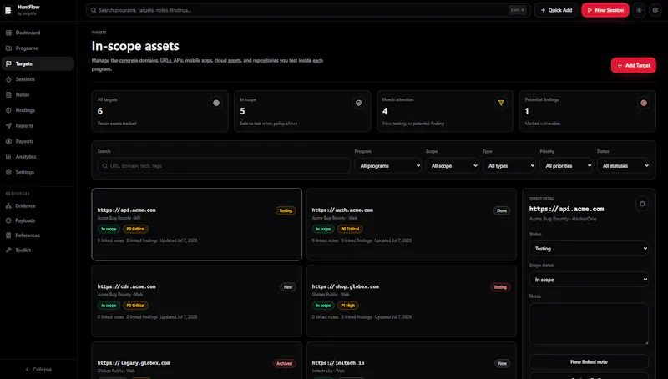Select the References book icon
Screen dimensions: 668x379
(x=8, y=235)
